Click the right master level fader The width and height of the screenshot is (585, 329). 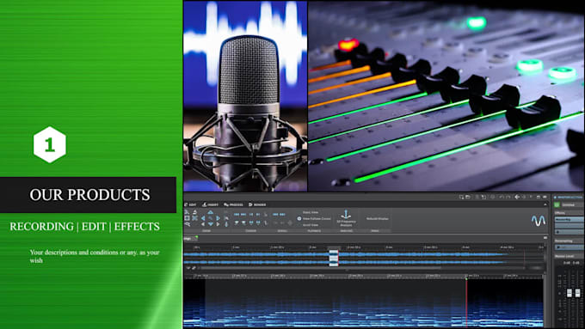[x=577, y=293]
